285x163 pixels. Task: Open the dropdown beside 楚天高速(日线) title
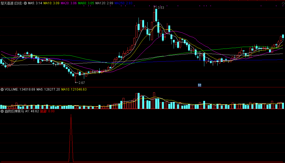click(x=25, y=3)
